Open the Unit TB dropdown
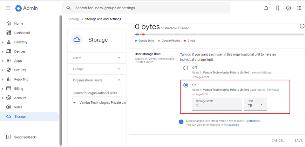The height and width of the screenshot is (147, 305). coord(255,104)
